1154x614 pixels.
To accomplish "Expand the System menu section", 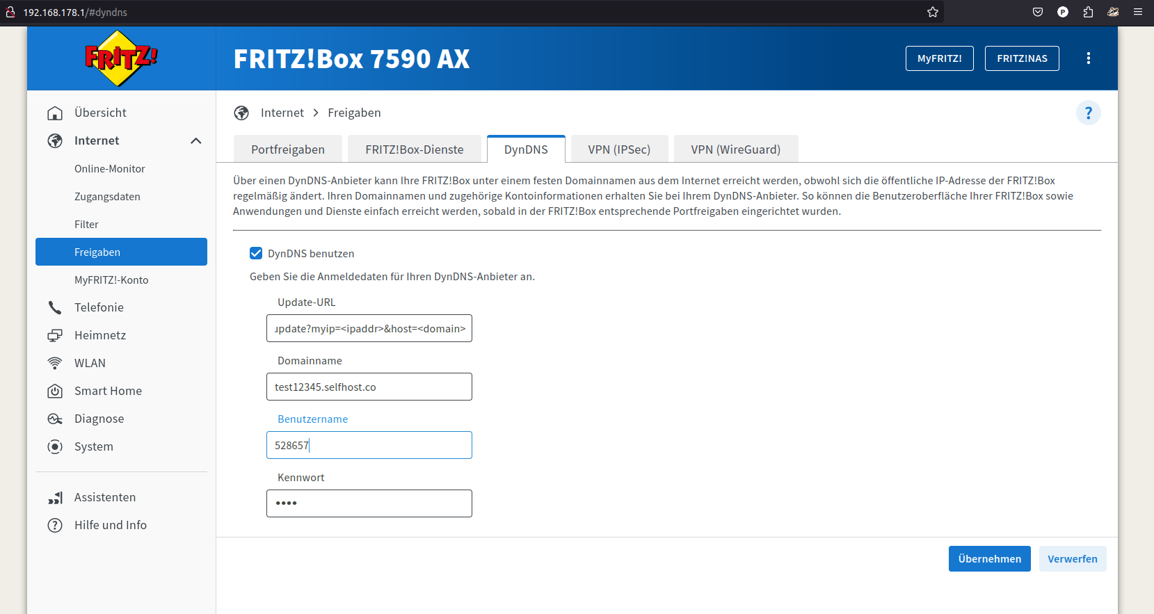I will click(x=93, y=446).
